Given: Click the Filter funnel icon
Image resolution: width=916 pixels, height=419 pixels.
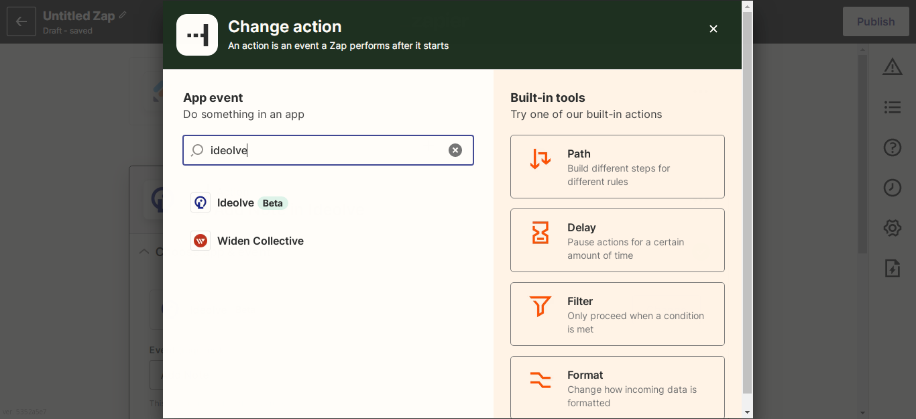Looking at the screenshot, I should [x=540, y=306].
